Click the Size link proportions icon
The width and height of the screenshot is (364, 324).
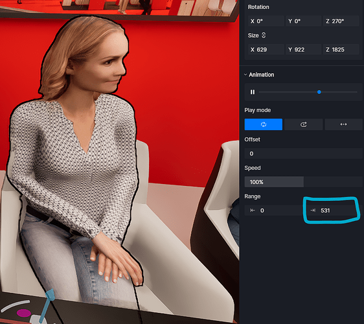click(x=264, y=35)
